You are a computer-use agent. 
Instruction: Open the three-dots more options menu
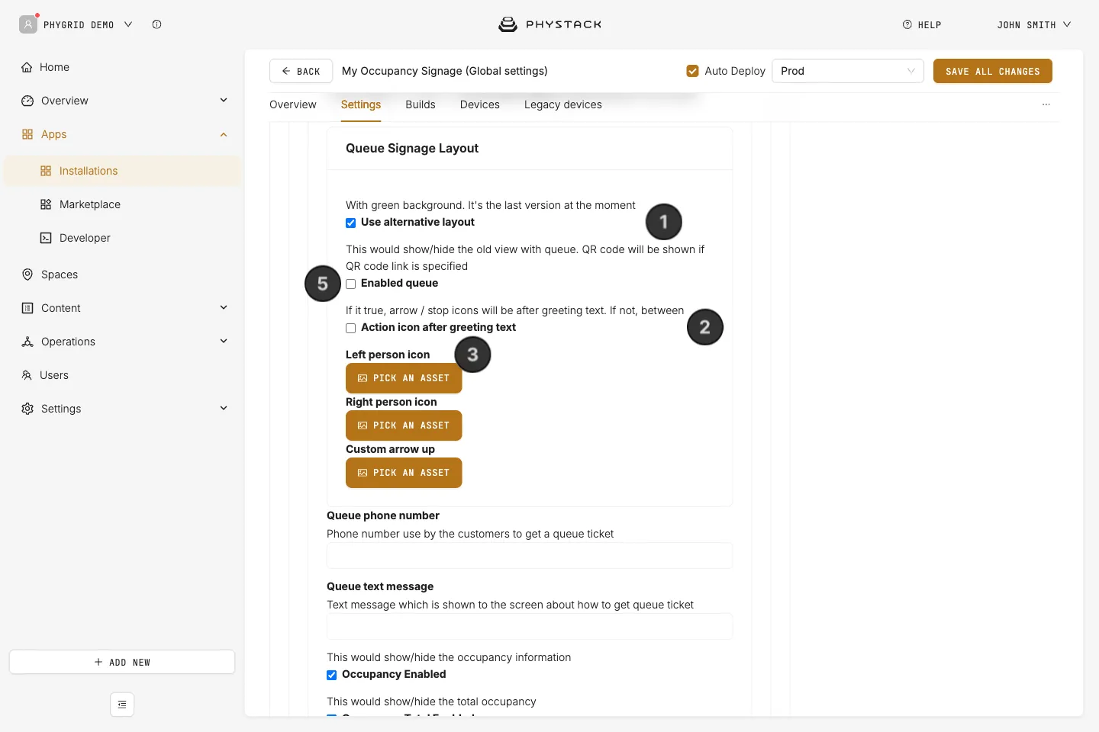coord(1046,104)
